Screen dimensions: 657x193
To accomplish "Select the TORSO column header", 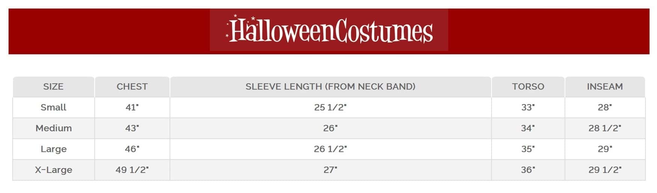I will (x=528, y=87).
